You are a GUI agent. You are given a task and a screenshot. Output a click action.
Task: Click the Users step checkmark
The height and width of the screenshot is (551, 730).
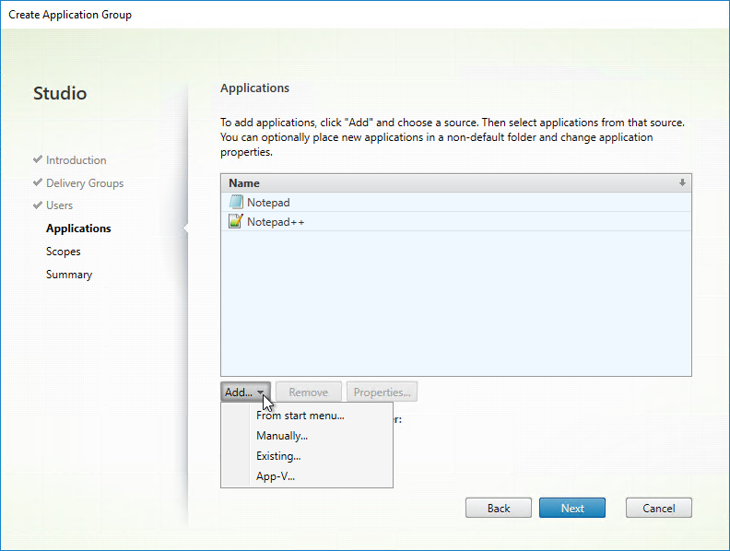(38, 205)
